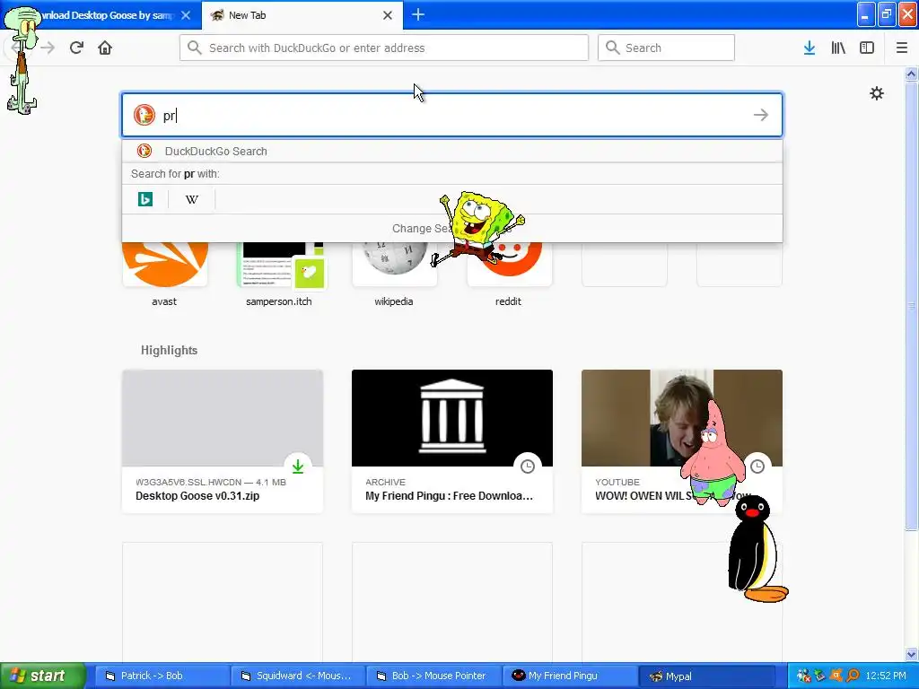Click the forward navigation arrow
919x689 pixels.
[x=48, y=48]
